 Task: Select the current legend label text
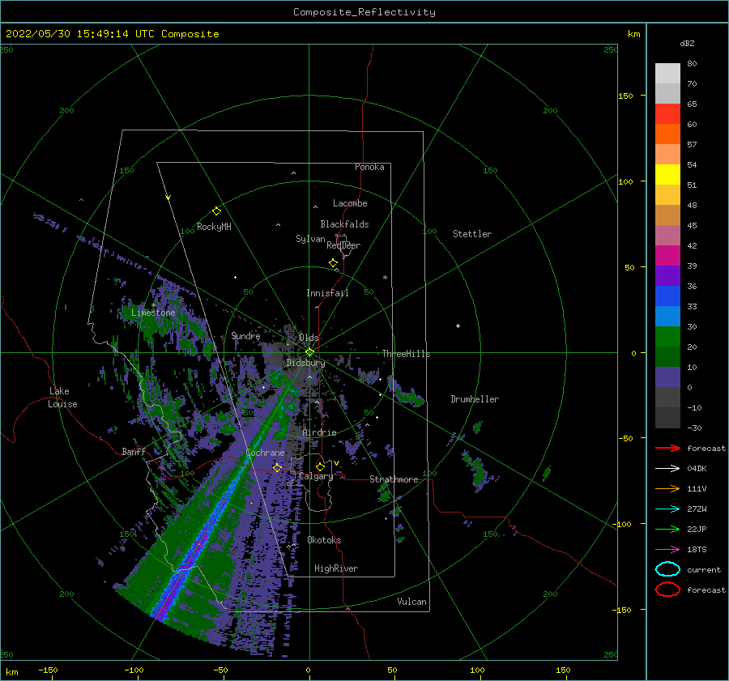[x=704, y=569]
